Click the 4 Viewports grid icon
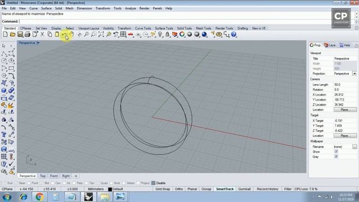359x202 pixels. pos(123,34)
